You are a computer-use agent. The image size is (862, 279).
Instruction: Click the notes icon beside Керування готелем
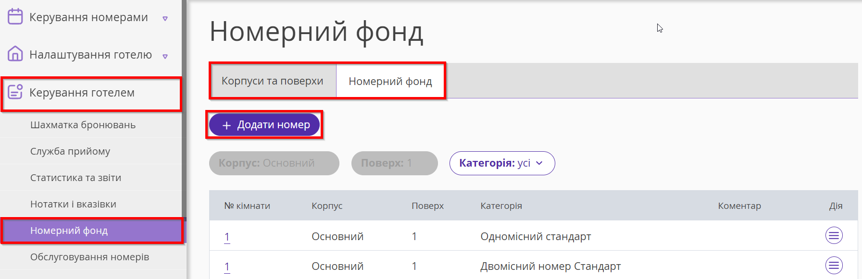15,92
